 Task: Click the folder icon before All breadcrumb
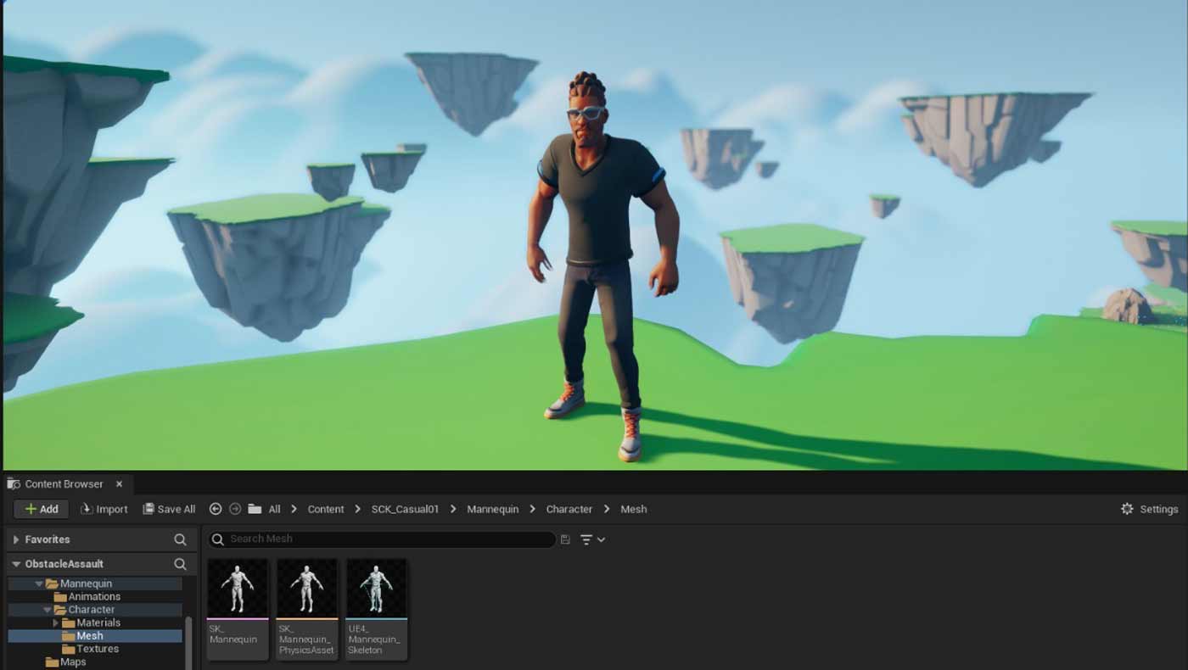click(255, 509)
